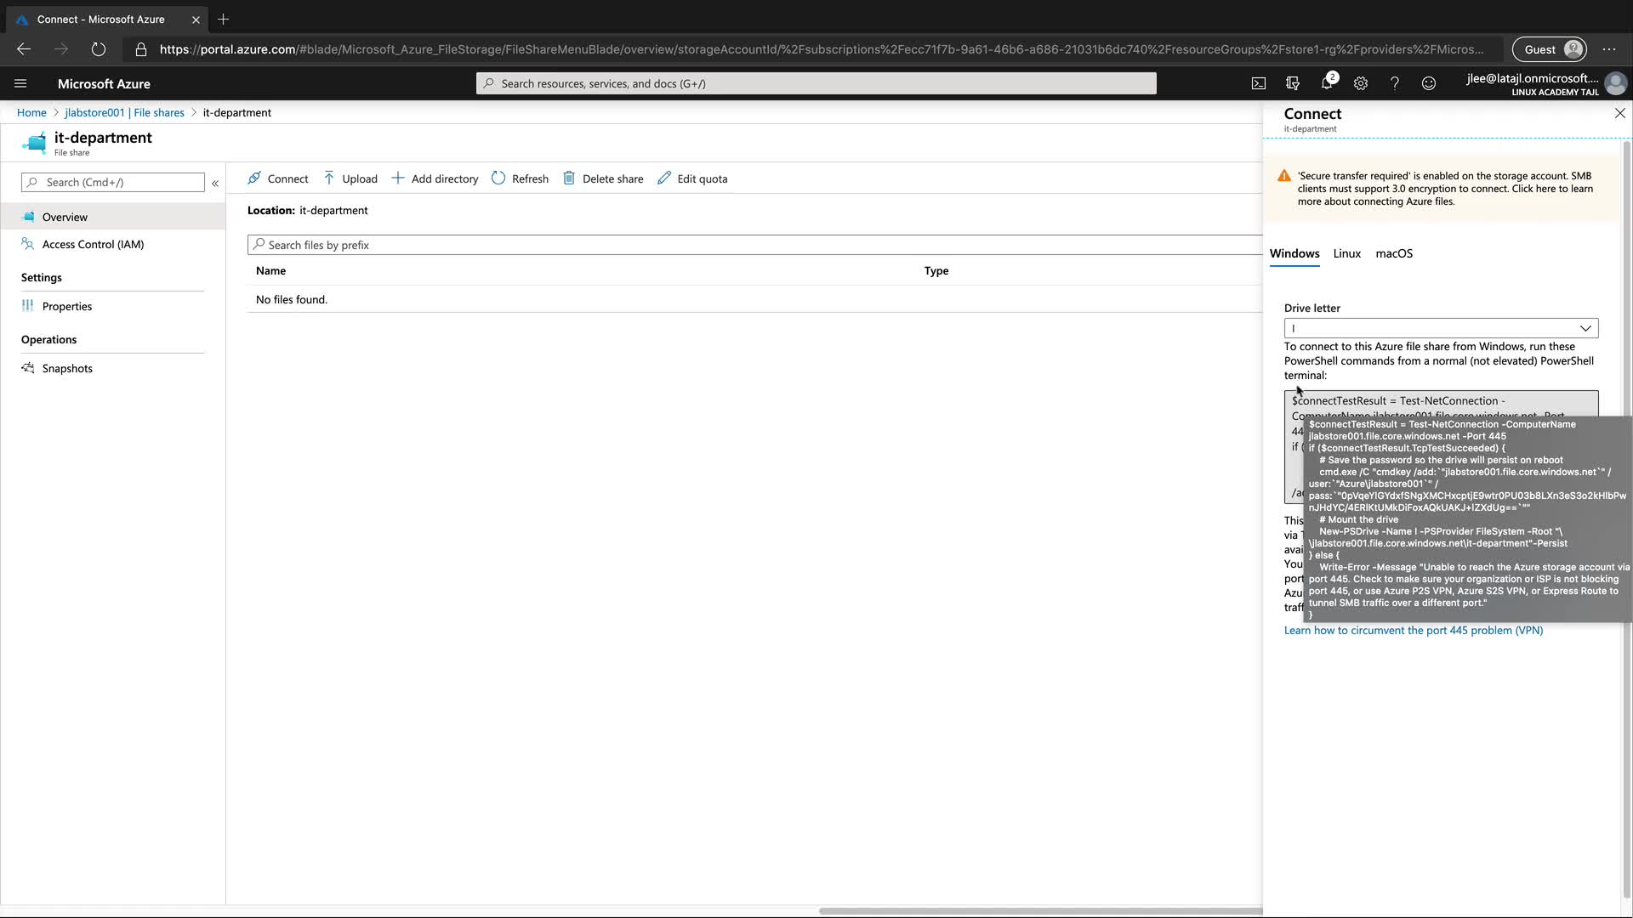The image size is (1633, 918).
Task: Click Add directory button
Action: pyautogui.click(x=435, y=178)
